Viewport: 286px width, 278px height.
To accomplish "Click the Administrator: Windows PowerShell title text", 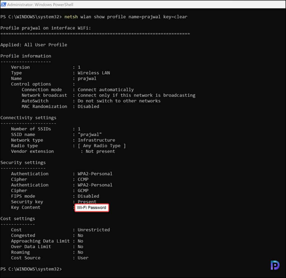I will (40, 4).
